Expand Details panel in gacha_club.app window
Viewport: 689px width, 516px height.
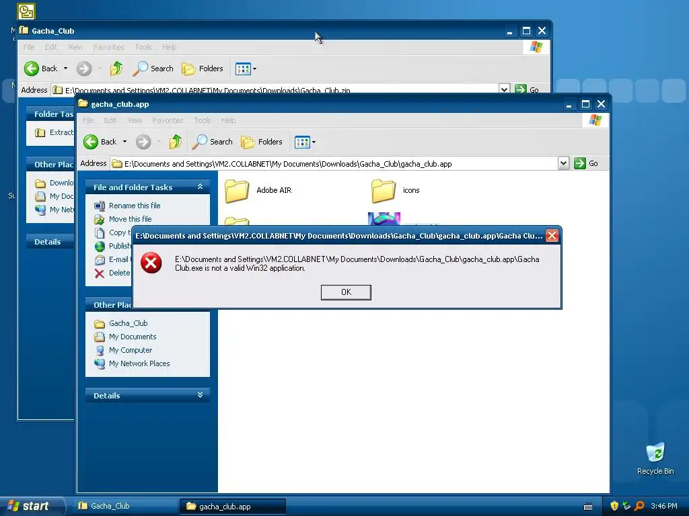[200, 395]
